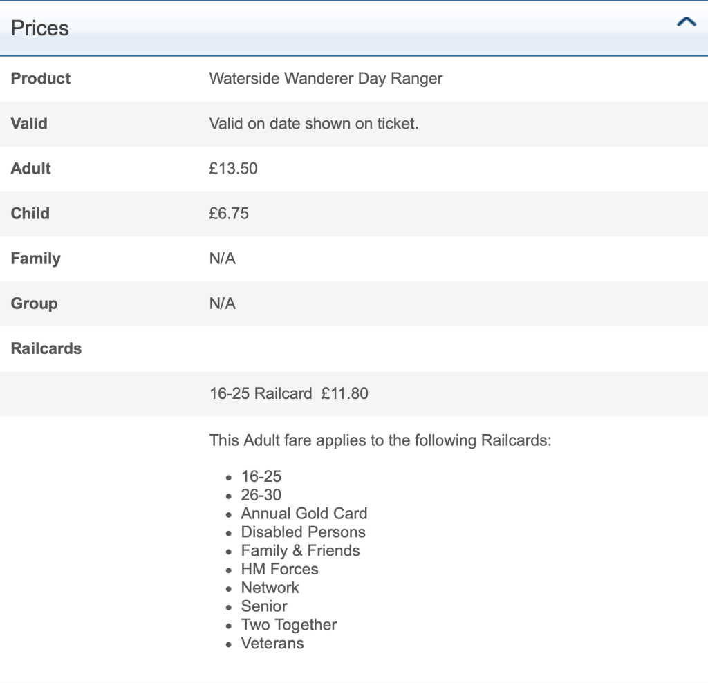Select the Network list item
This screenshot has width=708, height=683.
tap(270, 588)
